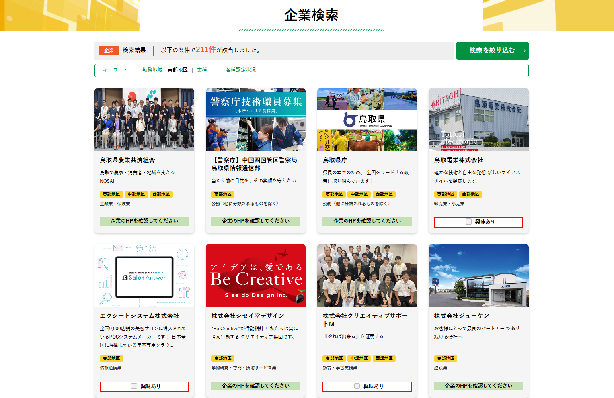Click 当たり前の日常を、その笑顔を守りたい tagline
614x398 pixels.
pos(254,181)
